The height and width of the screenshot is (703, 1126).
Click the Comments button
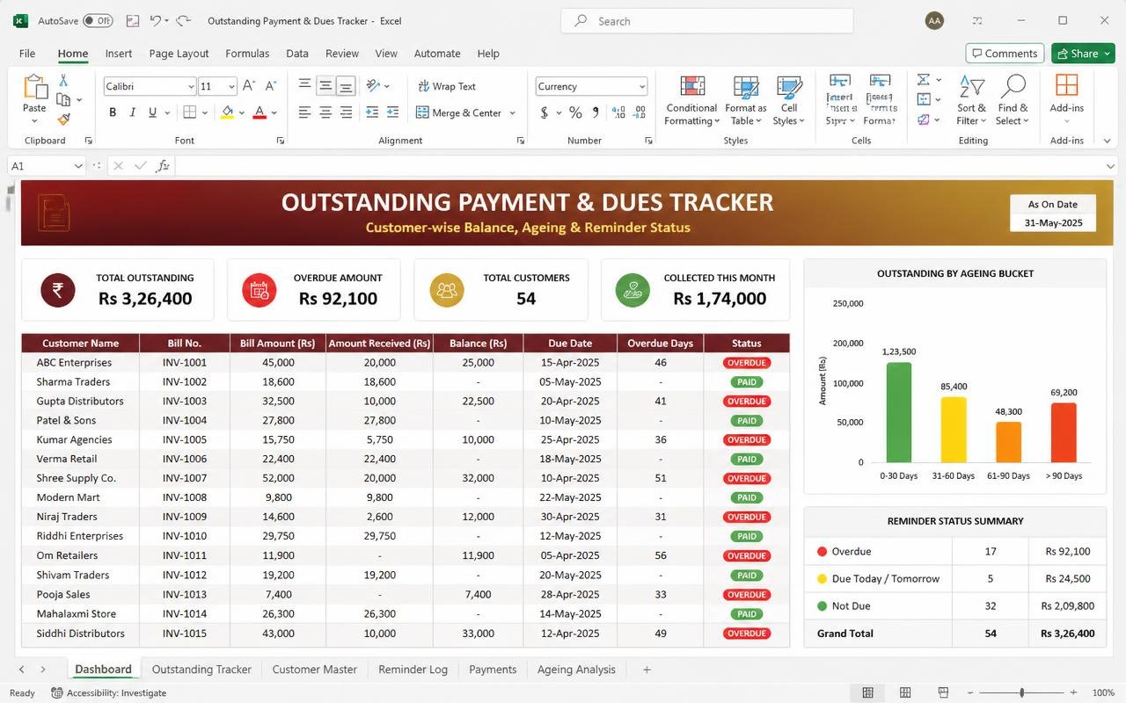pos(1005,53)
